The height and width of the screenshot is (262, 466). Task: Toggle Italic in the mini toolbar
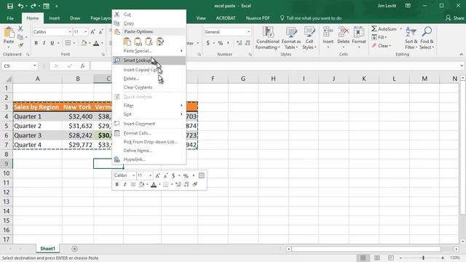pyautogui.click(x=125, y=184)
